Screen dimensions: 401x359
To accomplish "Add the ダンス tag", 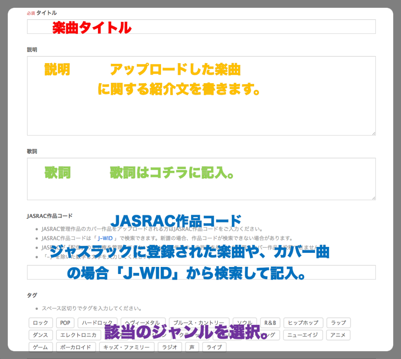I will pos(41,335).
